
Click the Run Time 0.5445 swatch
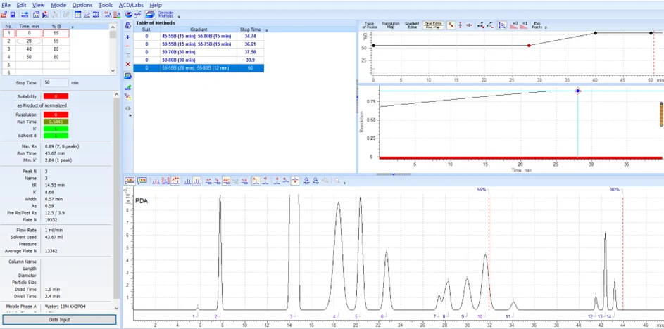(56, 122)
